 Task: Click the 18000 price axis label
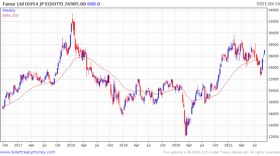[273, 102]
